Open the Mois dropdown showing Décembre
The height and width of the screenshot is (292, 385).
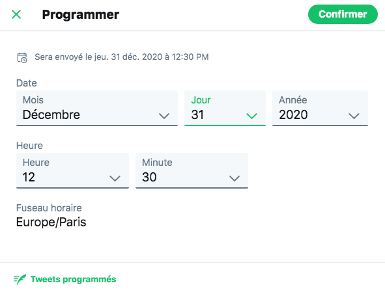pyautogui.click(x=97, y=108)
